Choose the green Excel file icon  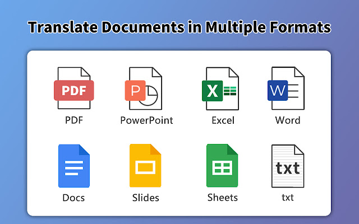point(220,88)
